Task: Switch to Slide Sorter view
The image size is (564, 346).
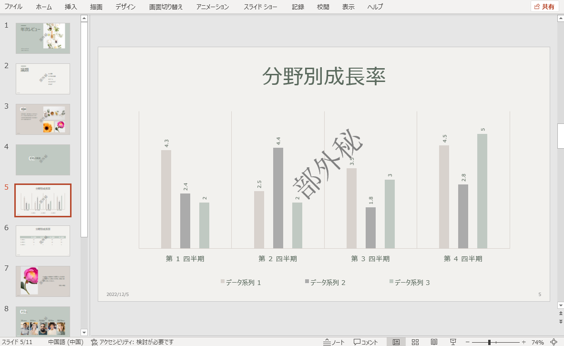Action: [415, 341]
